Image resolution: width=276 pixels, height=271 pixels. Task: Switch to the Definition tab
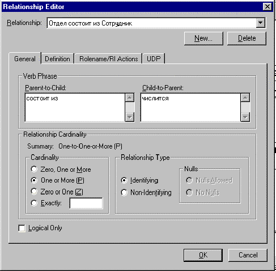pyautogui.click(x=57, y=59)
